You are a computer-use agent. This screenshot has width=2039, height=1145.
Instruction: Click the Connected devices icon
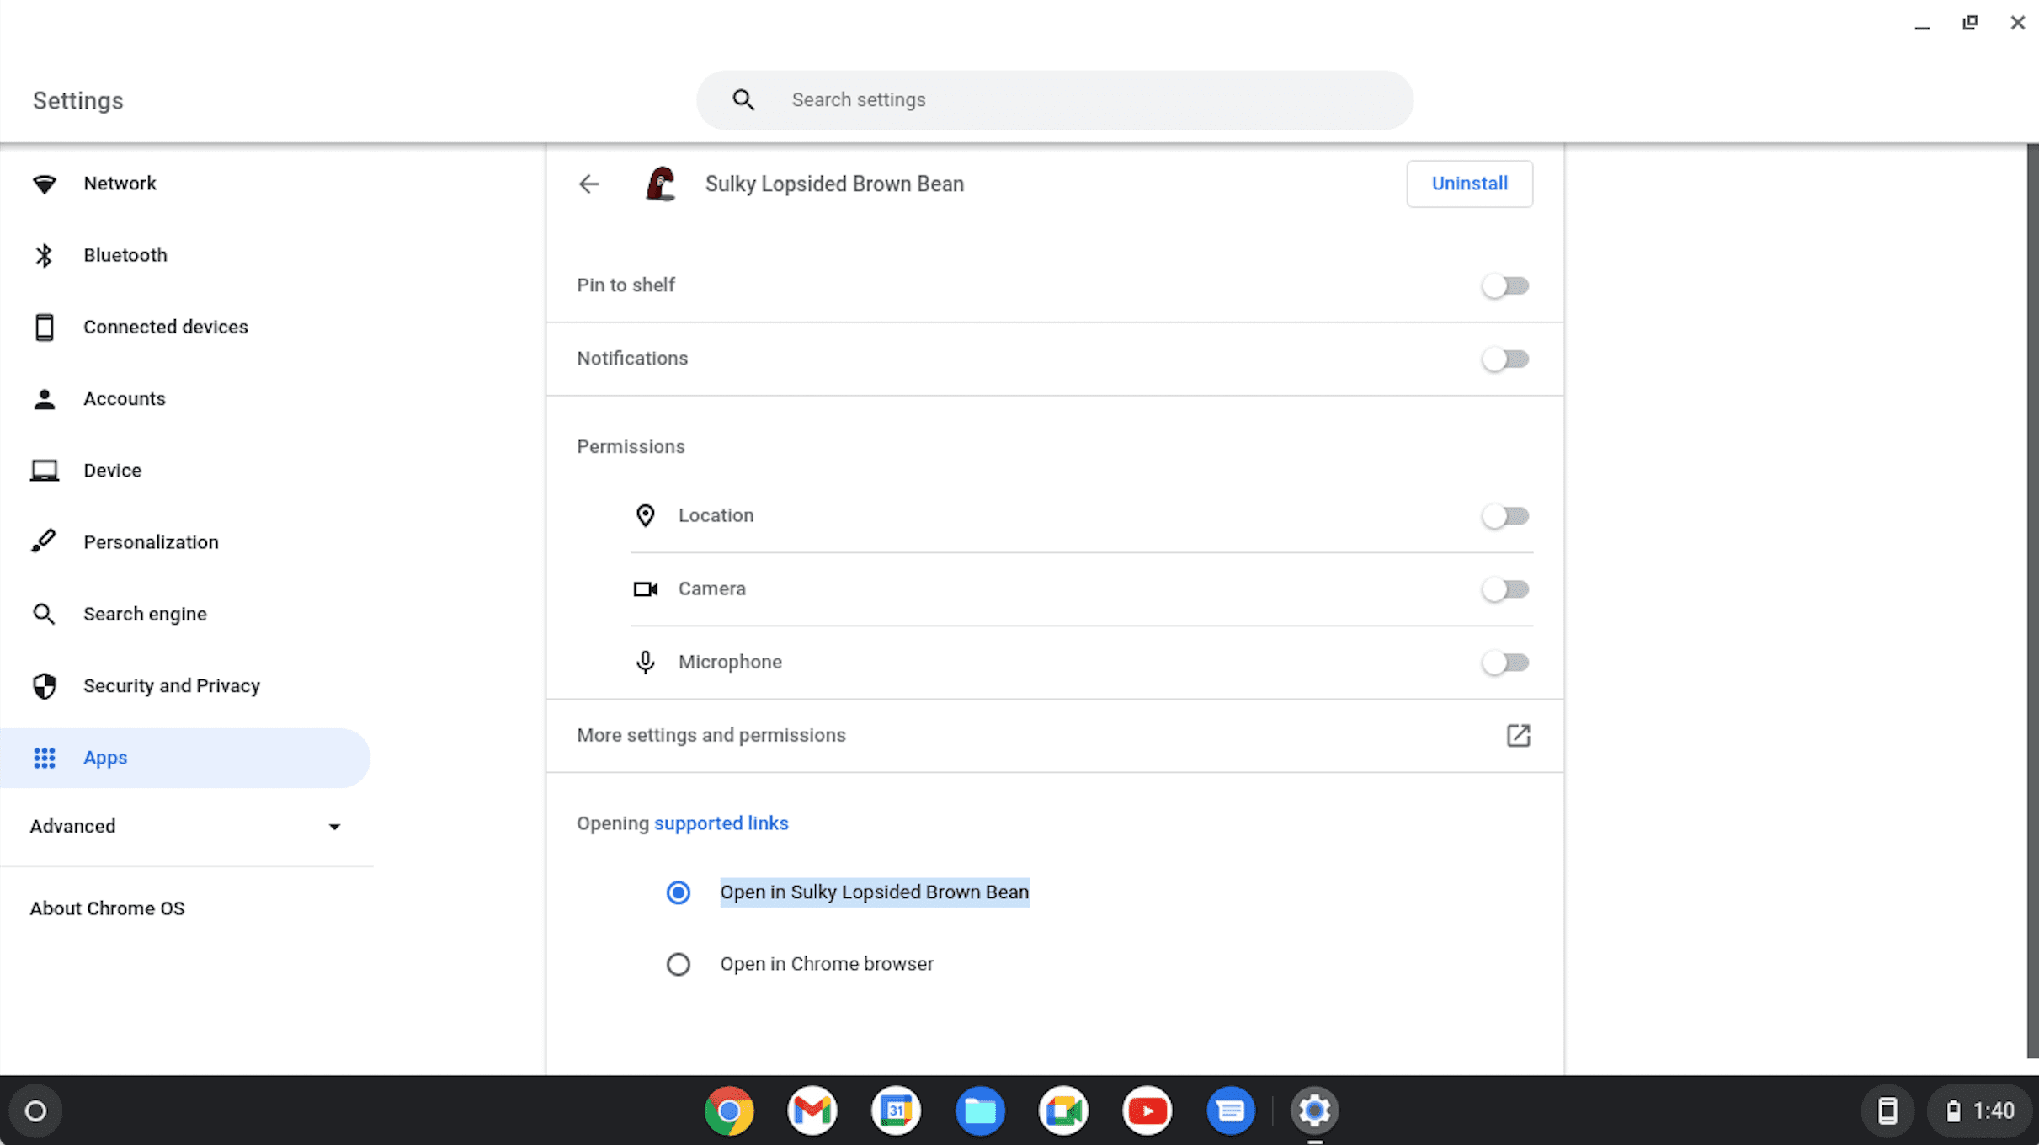pos(45,326)
